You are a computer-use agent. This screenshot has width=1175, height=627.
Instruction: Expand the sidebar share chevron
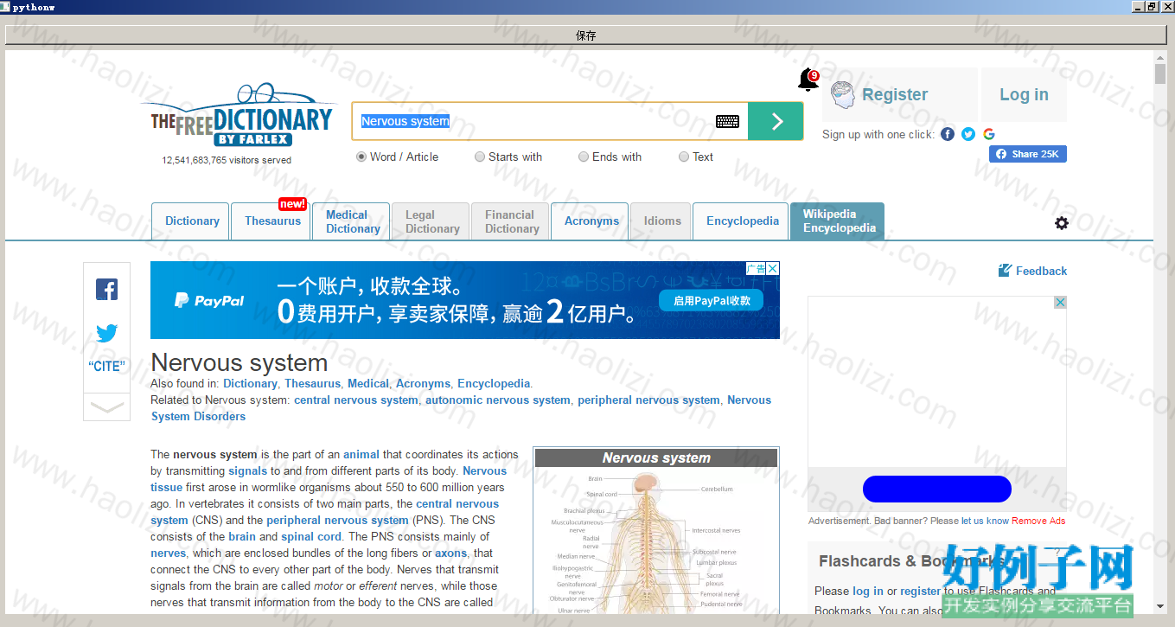click(x=107, y=407)
